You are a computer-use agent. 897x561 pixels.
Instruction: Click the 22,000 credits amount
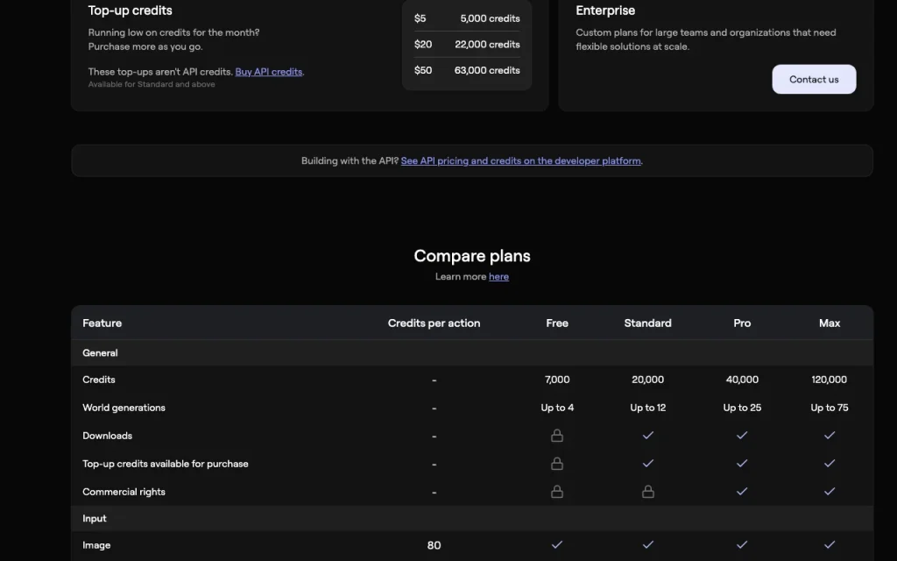pyautogui.click(x=487, y=44)
